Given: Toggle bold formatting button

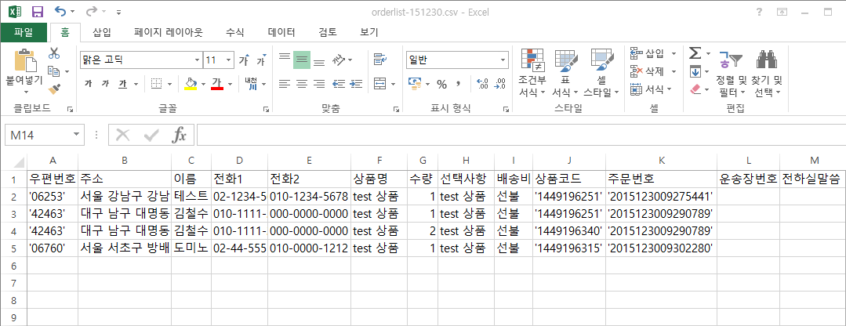Looking at the screenshot, I should pyautogui.click(x=89, y=84).
